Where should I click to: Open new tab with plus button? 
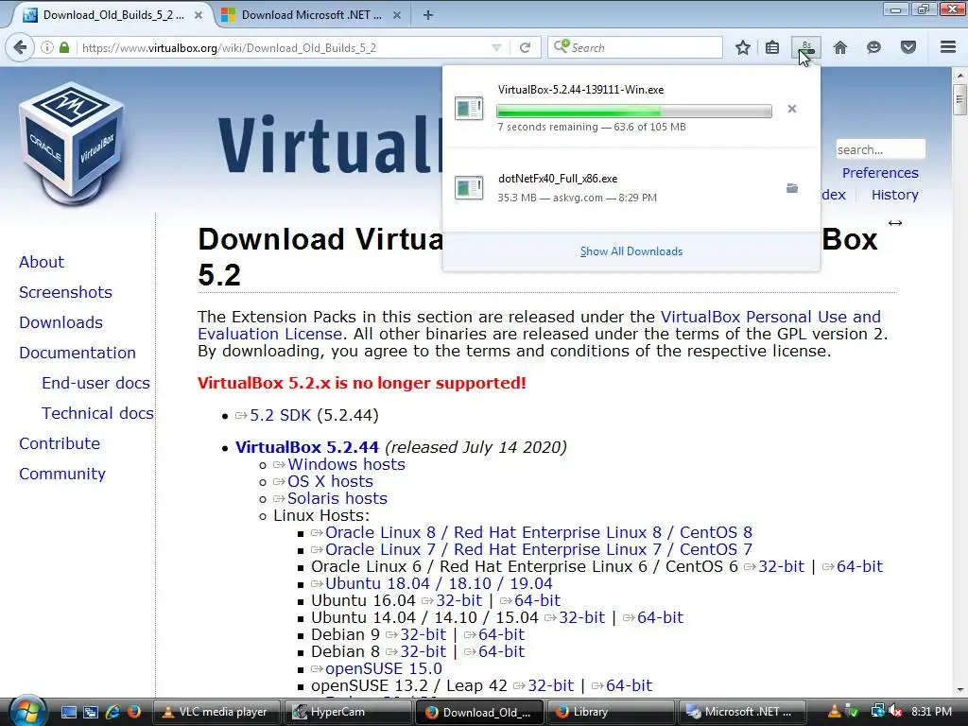click(428, 15)
